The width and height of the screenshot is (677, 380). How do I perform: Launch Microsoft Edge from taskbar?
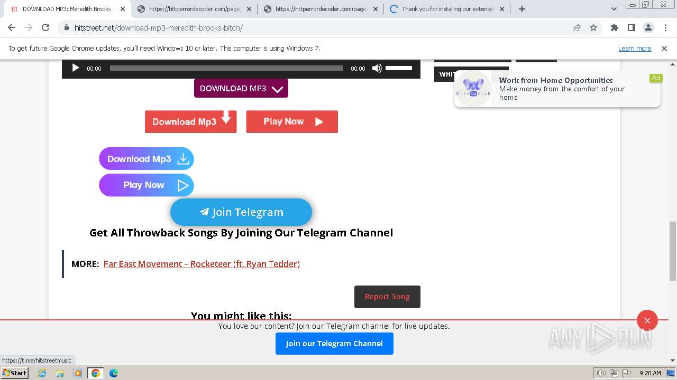pos(114,373)
